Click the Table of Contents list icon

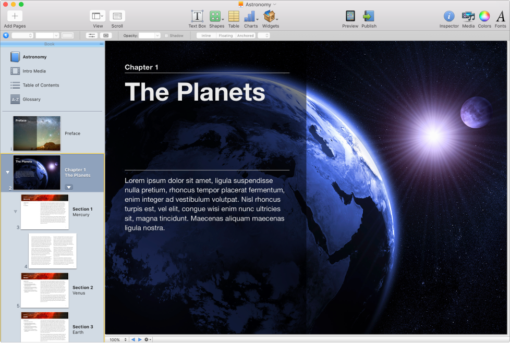(x=15, y=85)
